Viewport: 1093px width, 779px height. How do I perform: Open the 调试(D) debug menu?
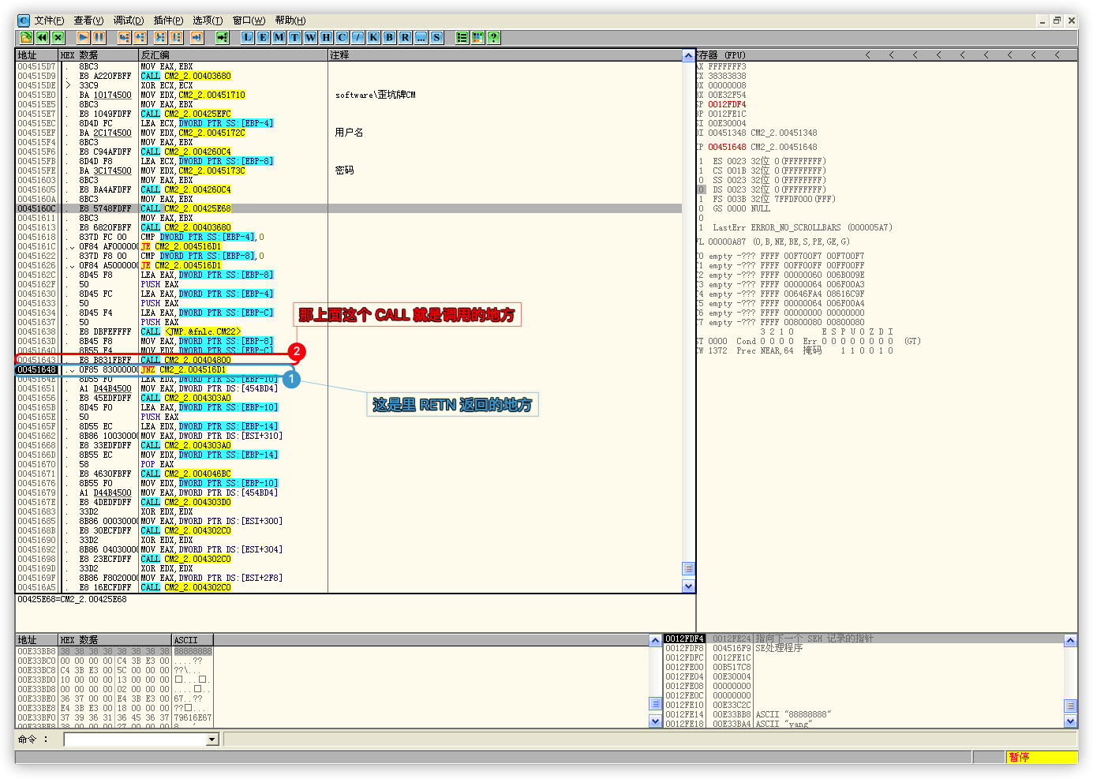pyautogui.click(x=128, y=21)
